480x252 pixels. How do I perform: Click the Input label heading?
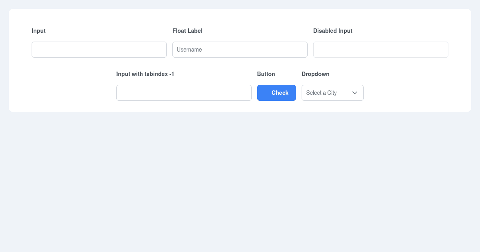point(38,31)
